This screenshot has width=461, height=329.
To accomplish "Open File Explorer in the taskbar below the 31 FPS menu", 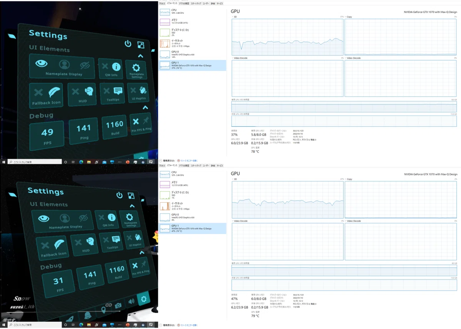I will [89, 325].
